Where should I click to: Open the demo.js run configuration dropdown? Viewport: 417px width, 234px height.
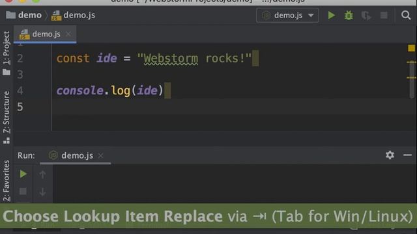[x=287, y=16]
